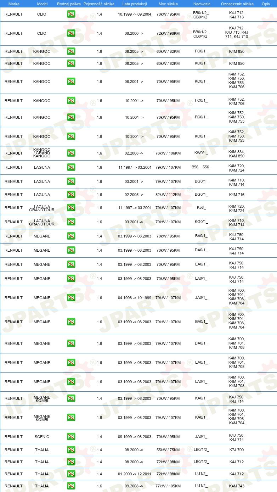Image resolution: width=277 pixels, height=492 pixels.
Task: Click the K4J 712, K4J 713, K4J 711, K4J 710 cell
Action: pyautogui.click(x=237, y=32)
